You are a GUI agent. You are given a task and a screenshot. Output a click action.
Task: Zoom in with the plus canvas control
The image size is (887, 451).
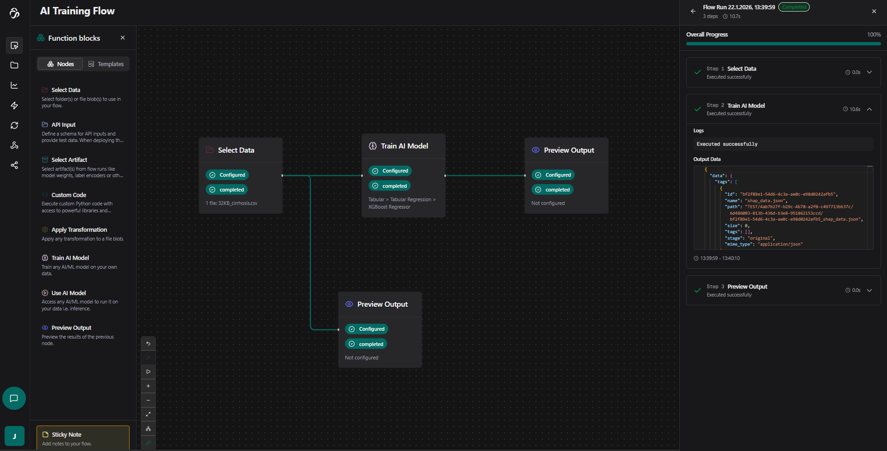[148, 386]
